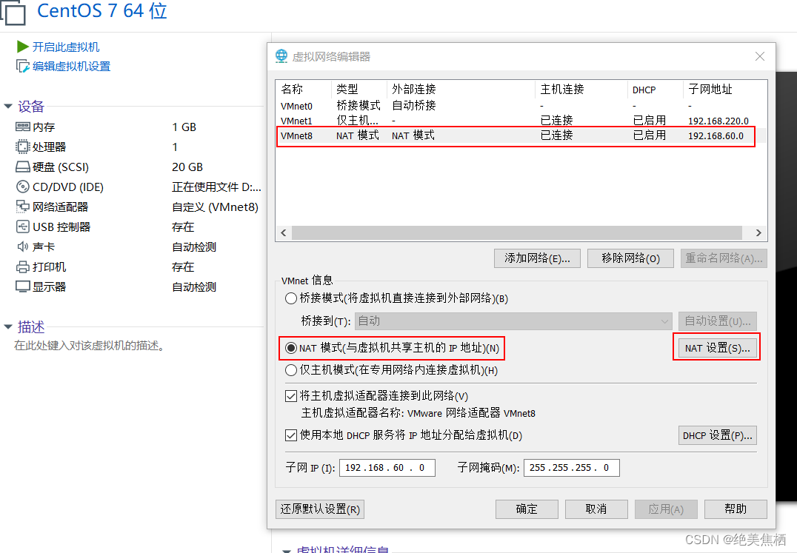
Task: Click subnet address 192.168.220.0 cell
Action: pos(718,121)
